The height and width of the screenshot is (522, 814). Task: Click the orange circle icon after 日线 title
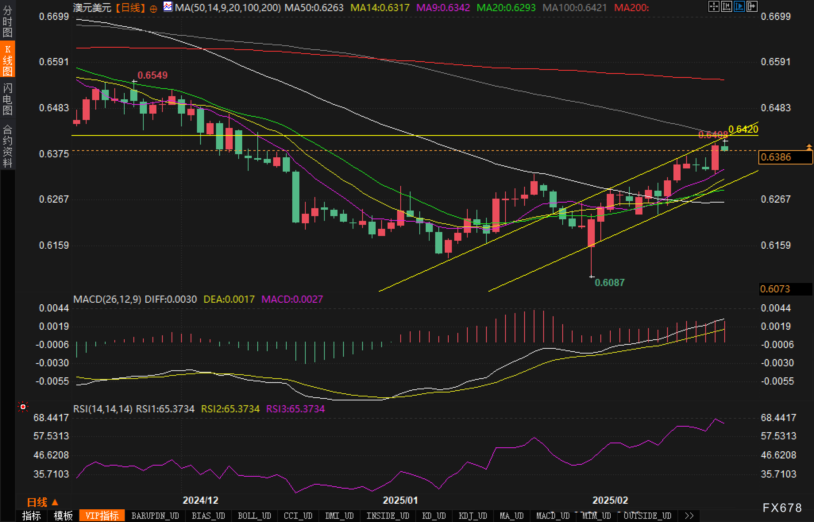pyautogui.click(x=153, y=9)
